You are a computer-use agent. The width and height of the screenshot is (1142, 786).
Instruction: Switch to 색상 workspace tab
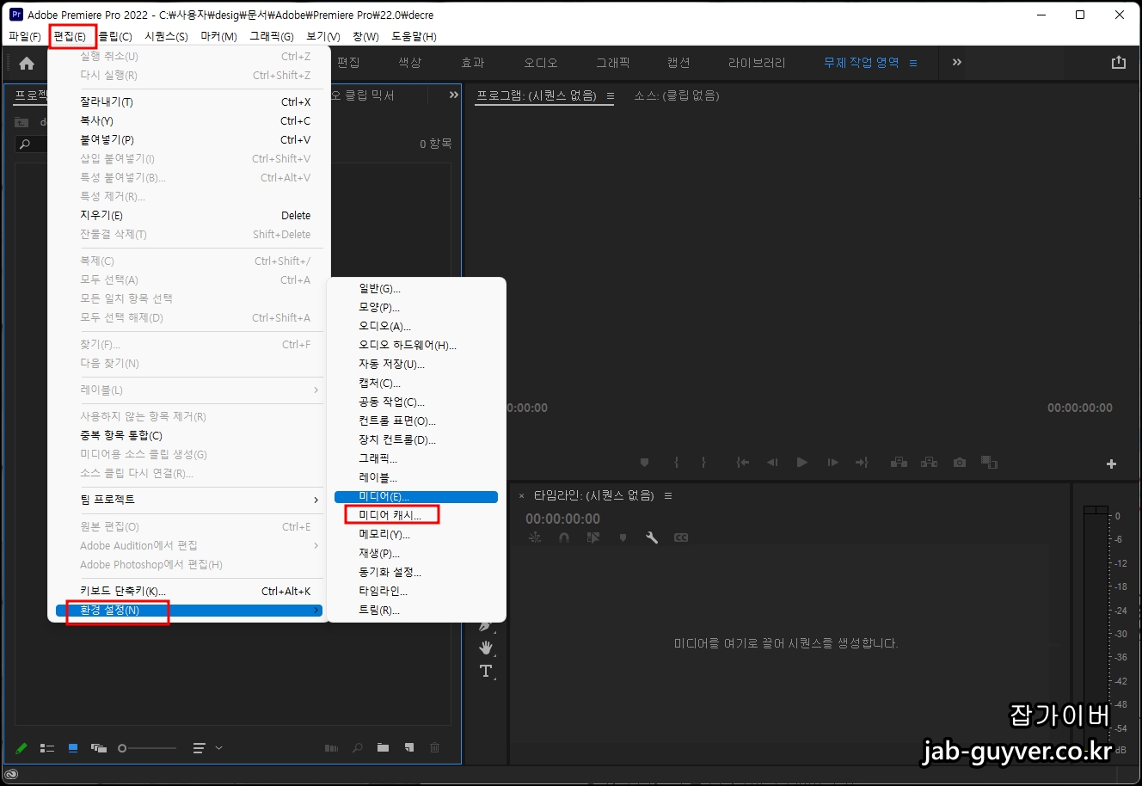[x=409, y=63]
